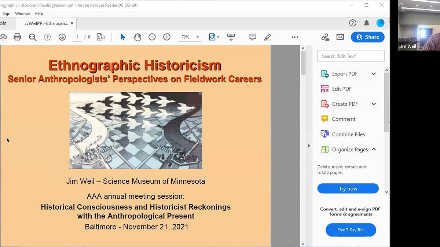Click the Escher image on the slide

pos(136,130)
